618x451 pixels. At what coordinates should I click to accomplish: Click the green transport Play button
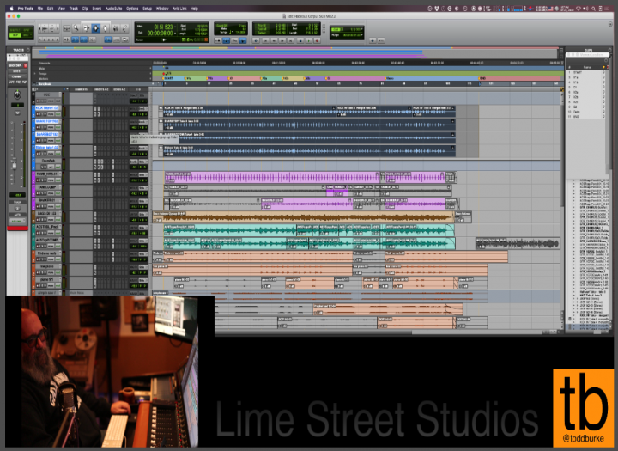[309, 40]
